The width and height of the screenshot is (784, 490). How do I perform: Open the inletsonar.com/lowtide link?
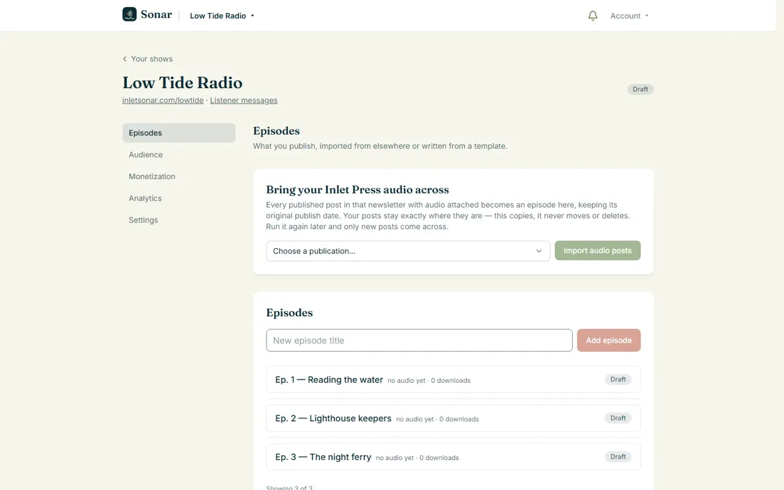tap(163, 100)
